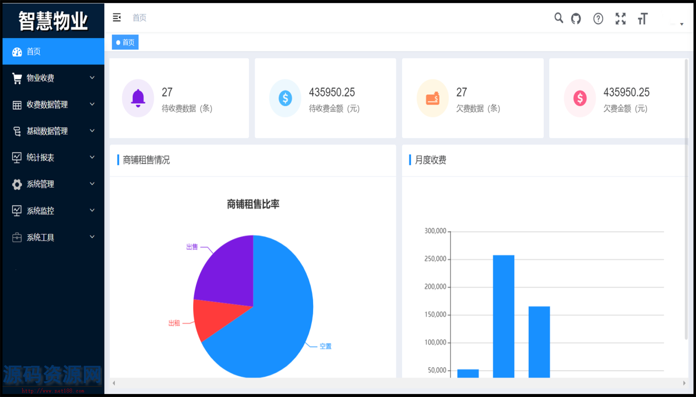Viewport: 696px width, 397px height.
Task: Open the 系统管理 sidebar menu item
Action: click(x=53, y=184)
